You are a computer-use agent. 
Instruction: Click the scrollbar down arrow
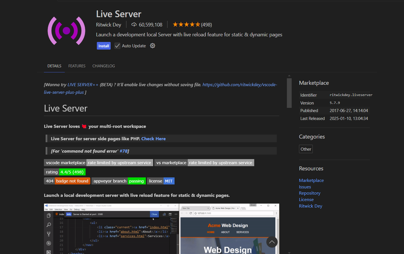289,253
